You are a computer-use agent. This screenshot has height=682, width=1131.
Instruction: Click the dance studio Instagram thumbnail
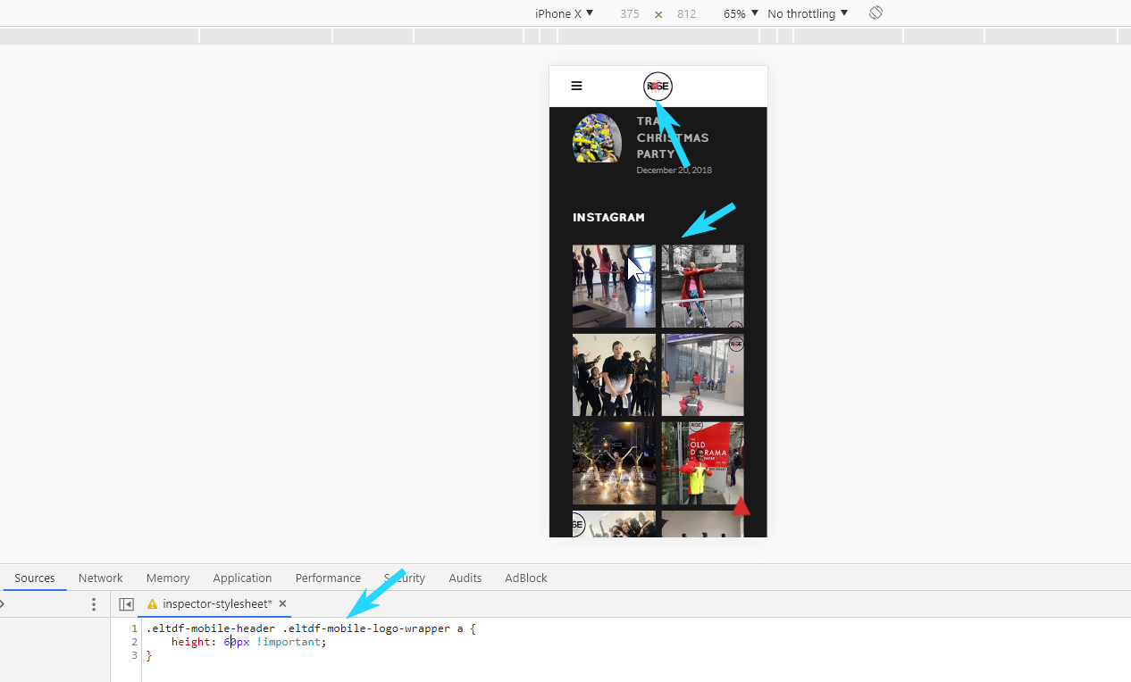click(x=614, y=287)
